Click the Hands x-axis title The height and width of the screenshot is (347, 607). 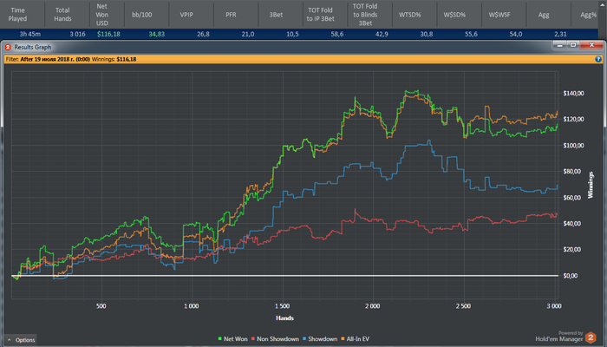(x=284, y=318)
